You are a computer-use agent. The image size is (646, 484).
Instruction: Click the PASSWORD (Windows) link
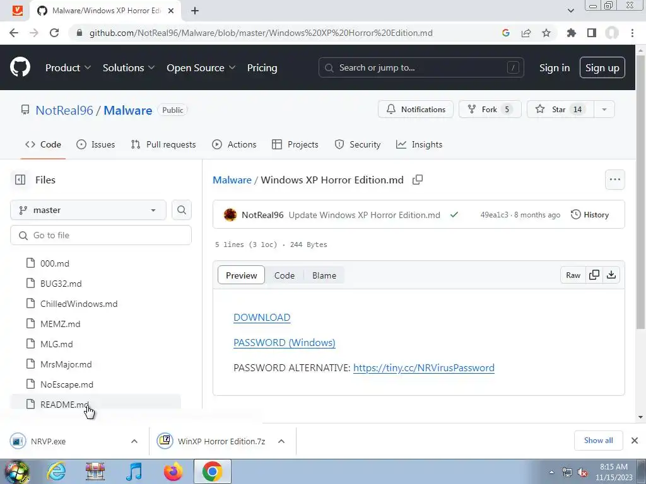tap(285, 342)
